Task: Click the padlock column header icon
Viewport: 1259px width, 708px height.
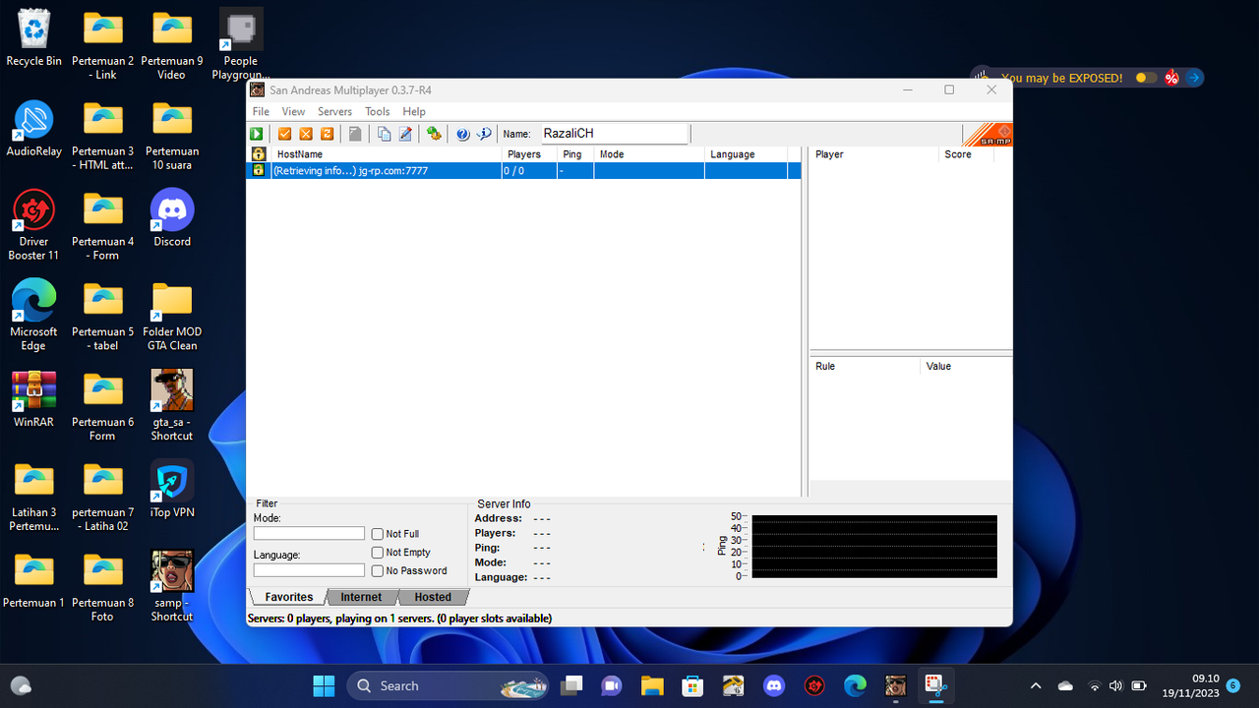Action: [259, 154]
